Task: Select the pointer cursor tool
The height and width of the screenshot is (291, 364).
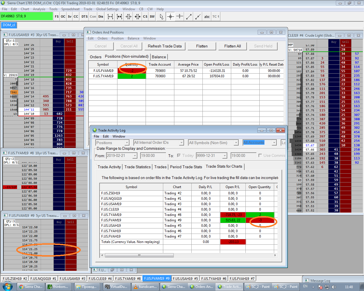Action: pos(161,16)
